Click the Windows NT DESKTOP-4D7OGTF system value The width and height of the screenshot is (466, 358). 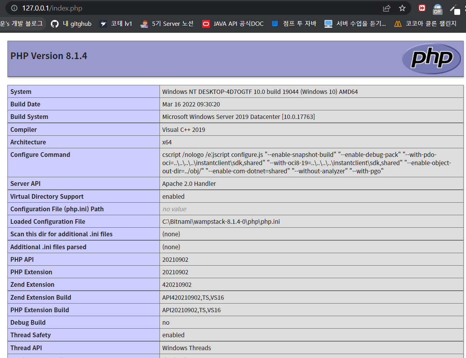tap(260, 92)
